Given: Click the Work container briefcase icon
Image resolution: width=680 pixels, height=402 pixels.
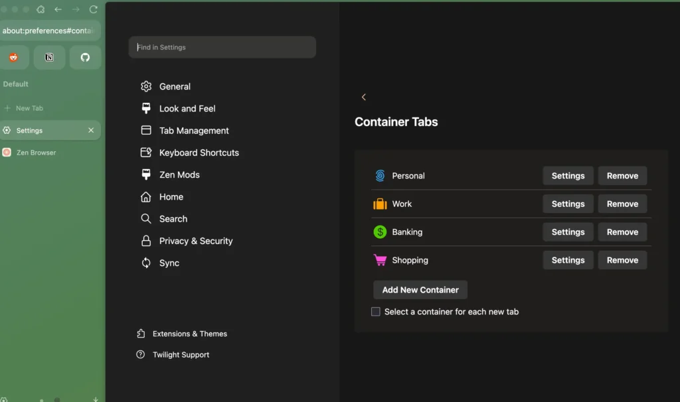Looking at the screenshot, I should tap(380, 204).
